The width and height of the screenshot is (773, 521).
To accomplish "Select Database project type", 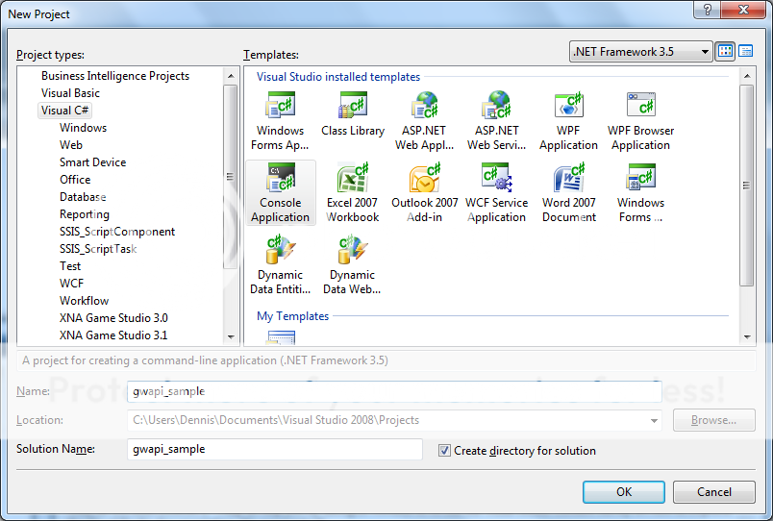I will point(83,197).
